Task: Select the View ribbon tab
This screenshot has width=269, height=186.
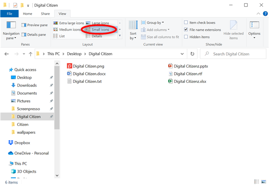Action: (62, 14)
